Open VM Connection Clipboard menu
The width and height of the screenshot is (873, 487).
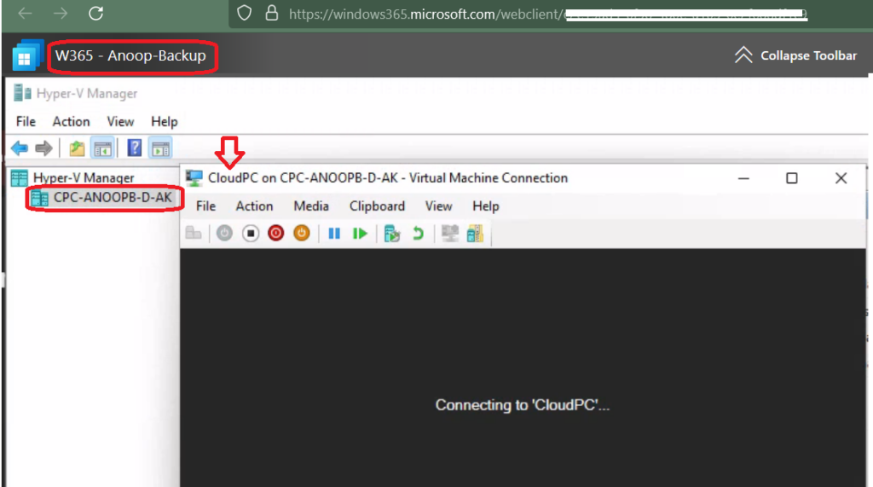tap(377, 206)
